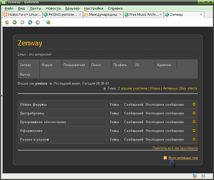Click the grey stop loading icon
This screenshot has height=180, width=214.
click(38, 22)
